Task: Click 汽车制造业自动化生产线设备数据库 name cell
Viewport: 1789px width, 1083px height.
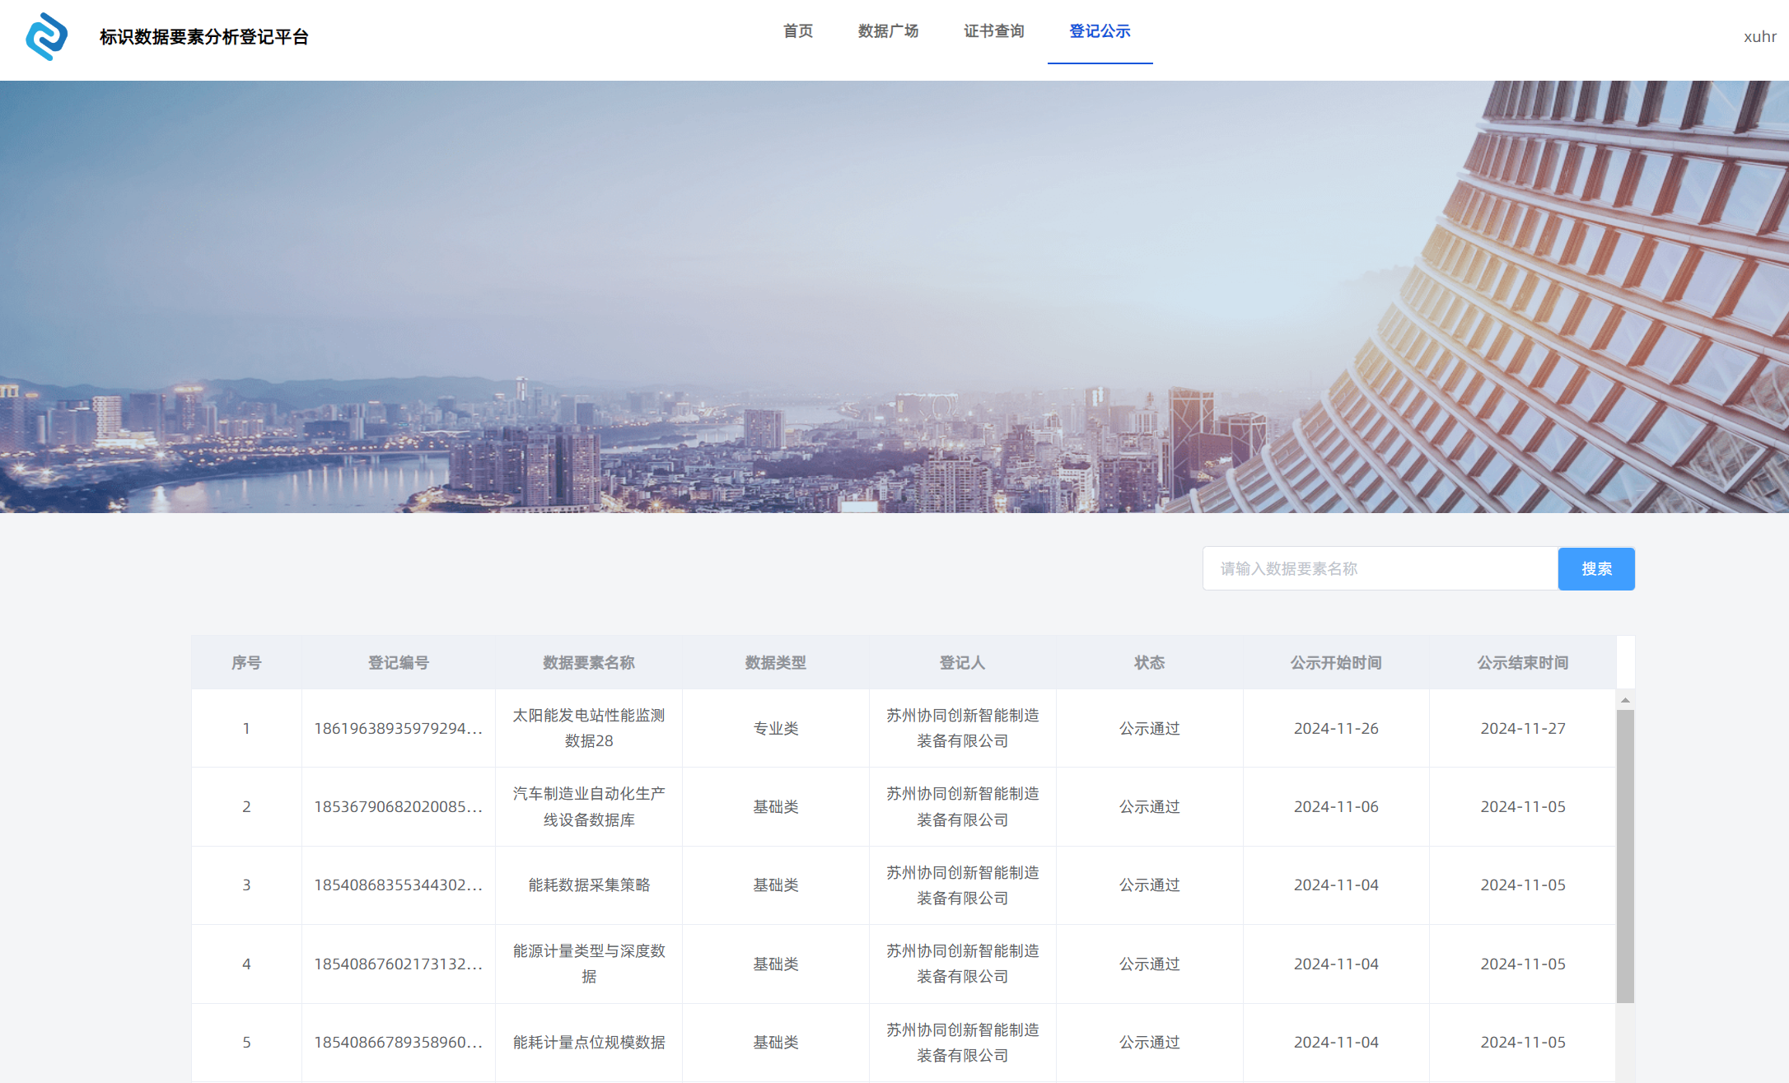Action: 589,806
